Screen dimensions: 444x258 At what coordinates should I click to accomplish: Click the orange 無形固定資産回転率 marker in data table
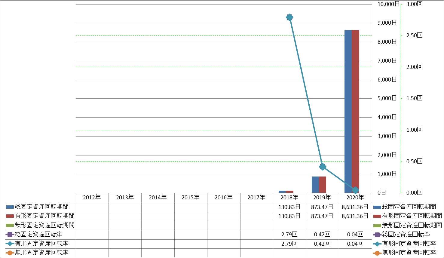click(x=10, y=253)
